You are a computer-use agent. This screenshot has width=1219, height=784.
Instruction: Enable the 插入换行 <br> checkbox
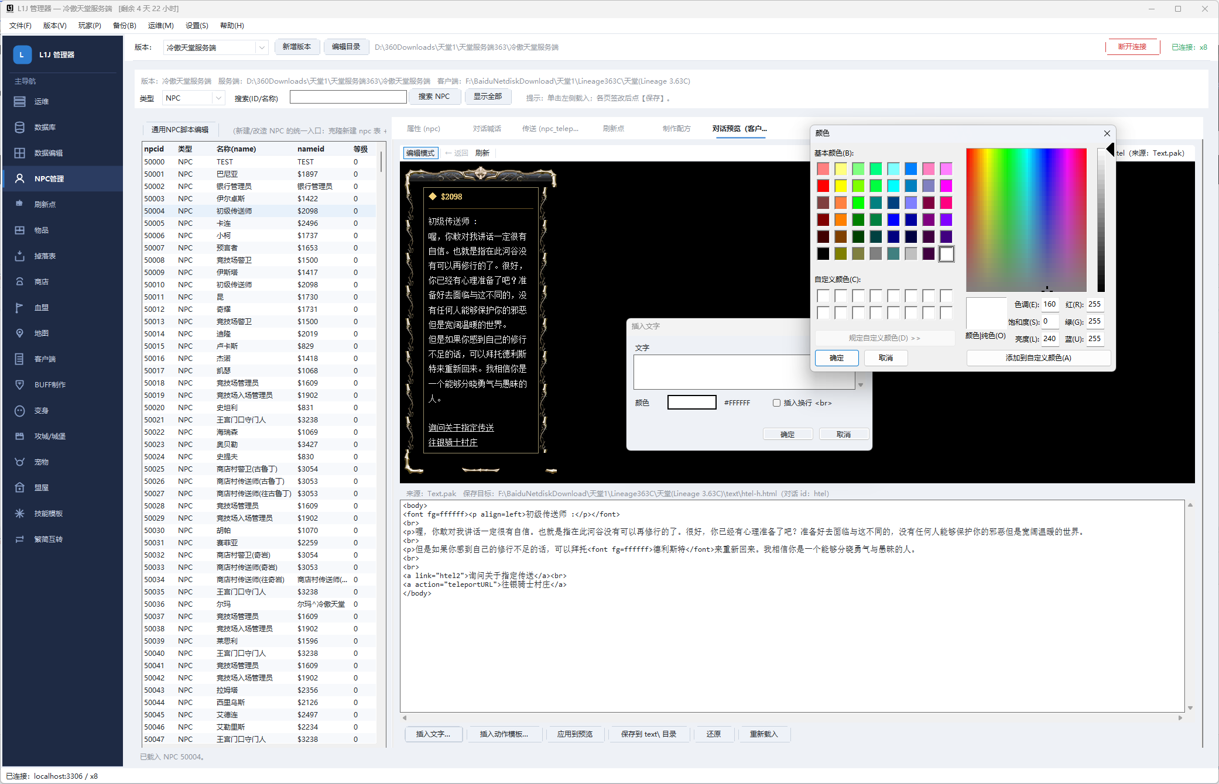tap(776, 403)
